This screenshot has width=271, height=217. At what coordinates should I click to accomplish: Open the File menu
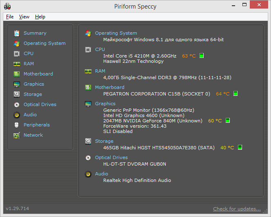[10, 17]
